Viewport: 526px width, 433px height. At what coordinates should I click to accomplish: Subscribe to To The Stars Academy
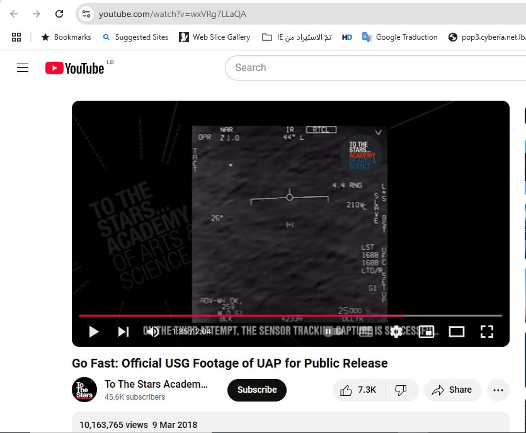pos(256,390)
